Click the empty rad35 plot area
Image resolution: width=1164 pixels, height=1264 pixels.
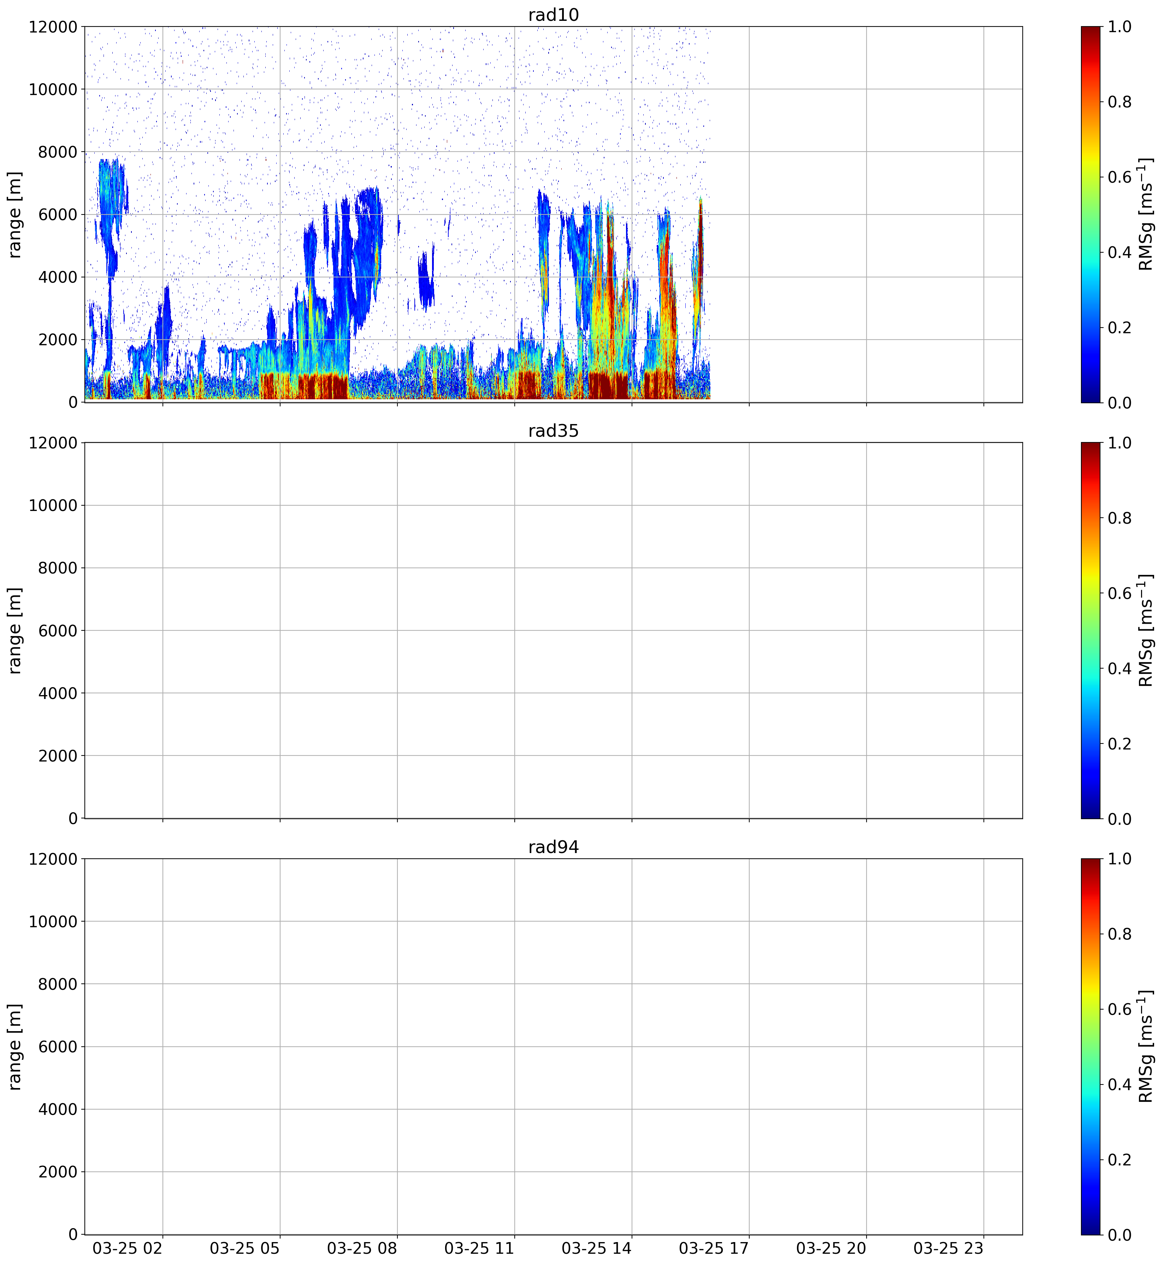click(x=553, y=630)
